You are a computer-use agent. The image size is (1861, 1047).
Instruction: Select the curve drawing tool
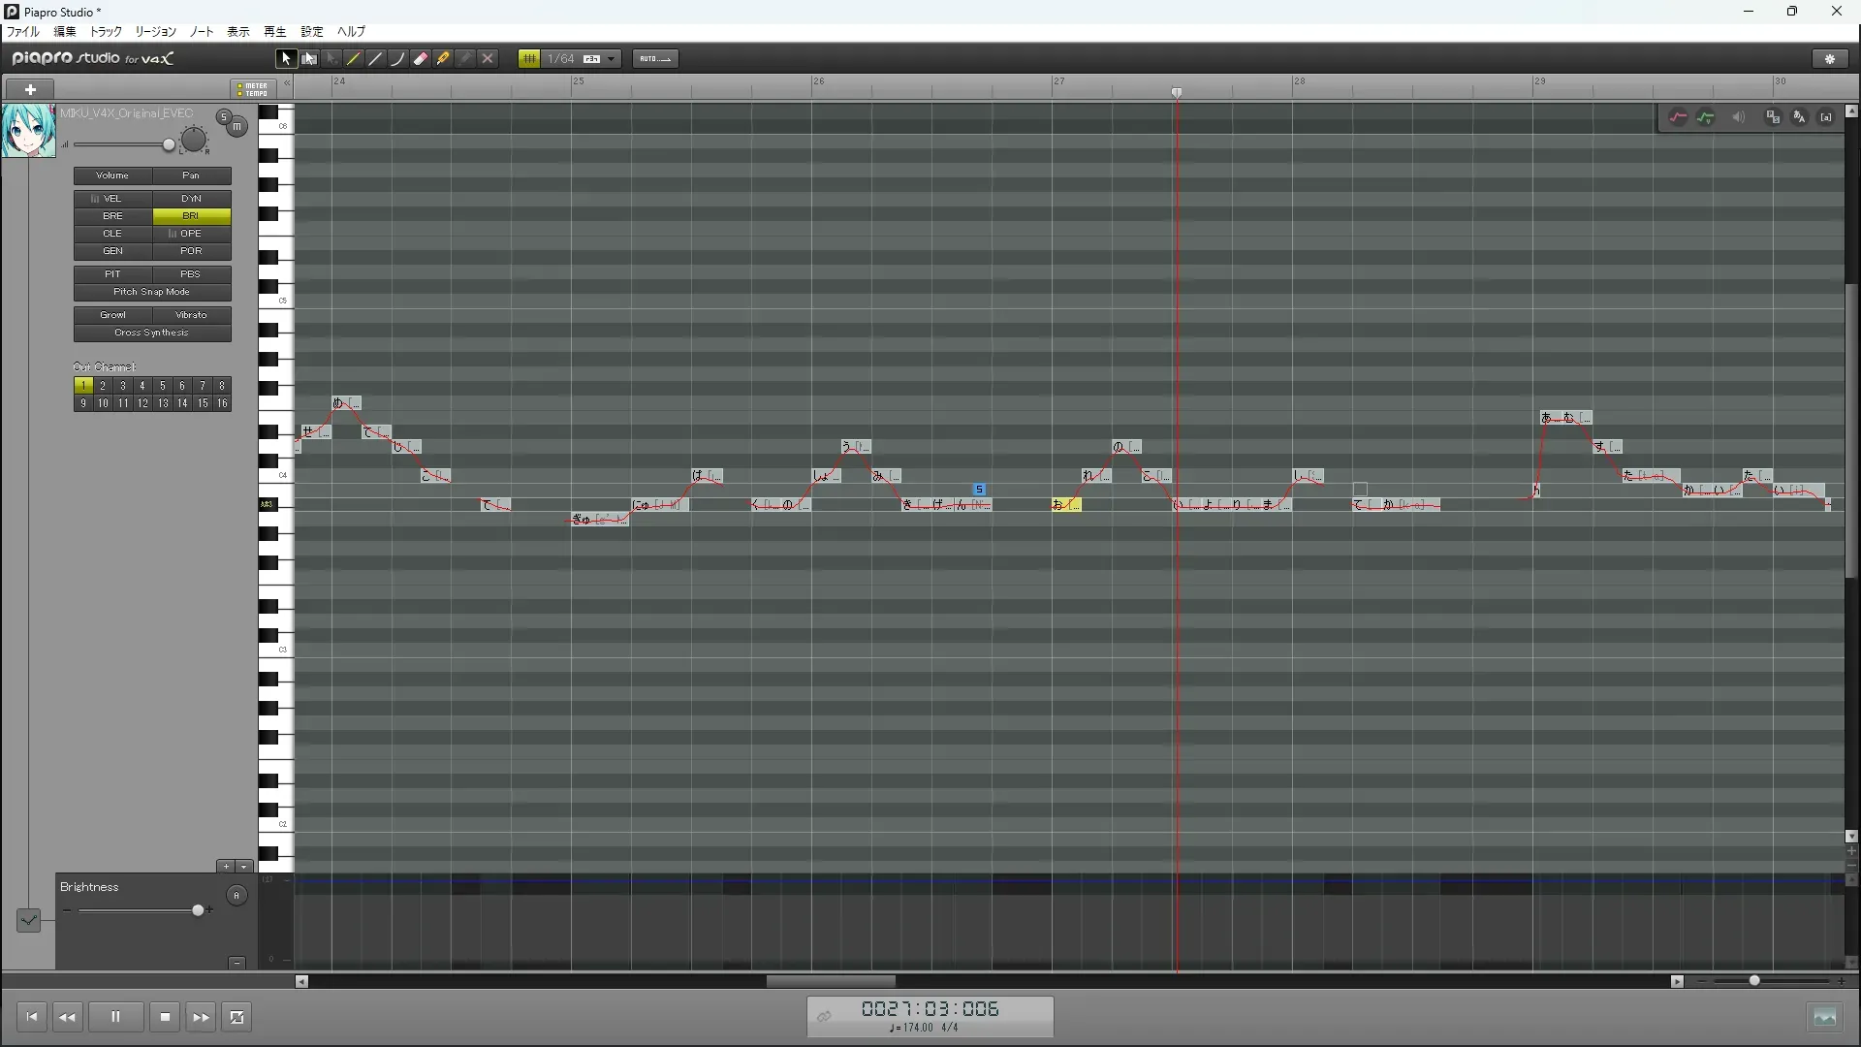pos(398,59)
